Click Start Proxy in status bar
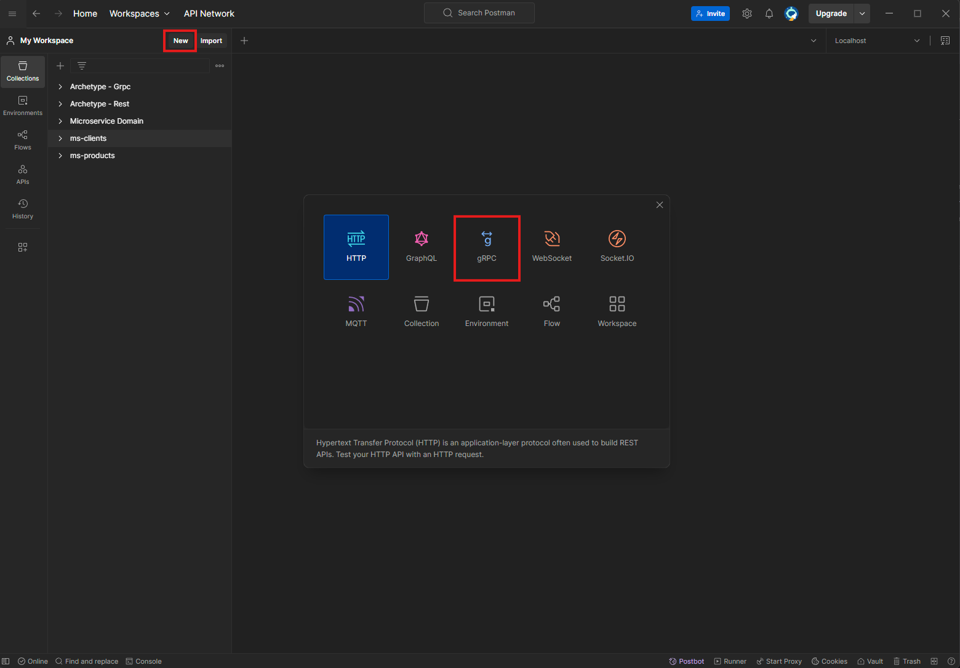Image resolution: width=960 pixels, height=668 pixels. click(x=779, y=661)
